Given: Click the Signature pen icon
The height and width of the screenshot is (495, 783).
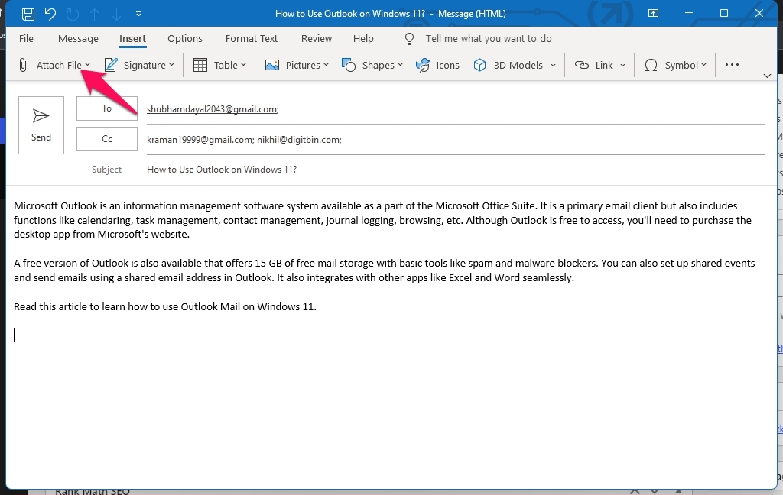Looking at the screenshot, I should [111, 66].
